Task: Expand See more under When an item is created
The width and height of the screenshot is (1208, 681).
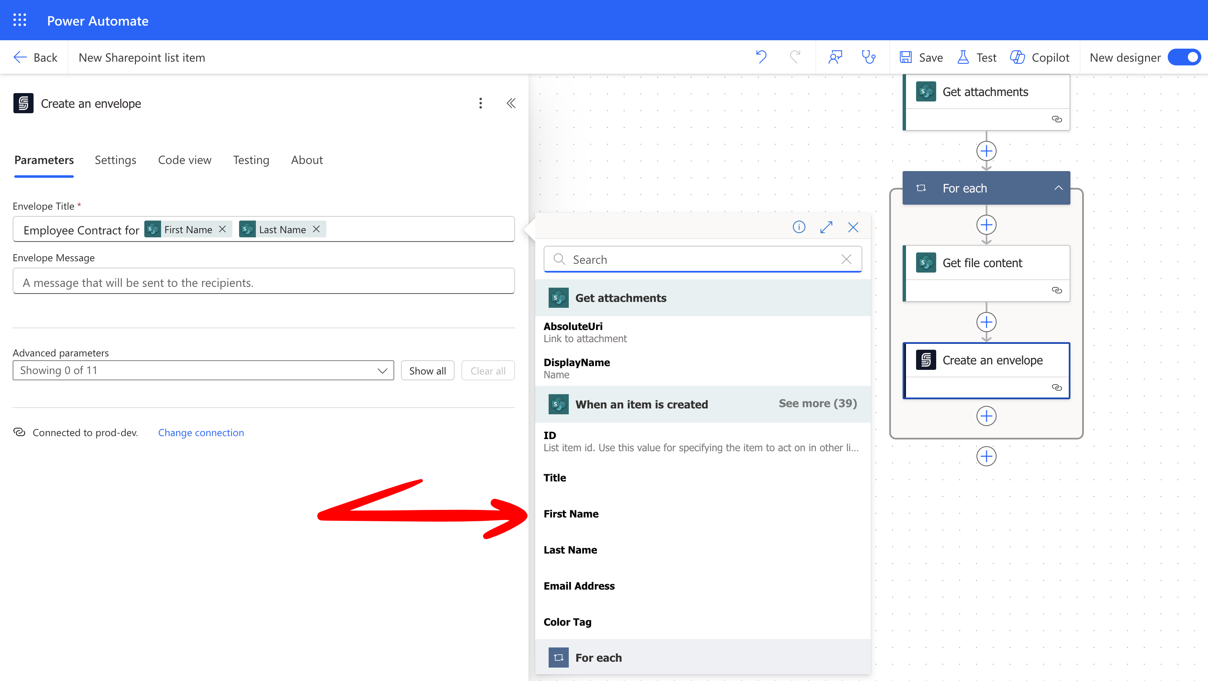Action: pos(817,403)
